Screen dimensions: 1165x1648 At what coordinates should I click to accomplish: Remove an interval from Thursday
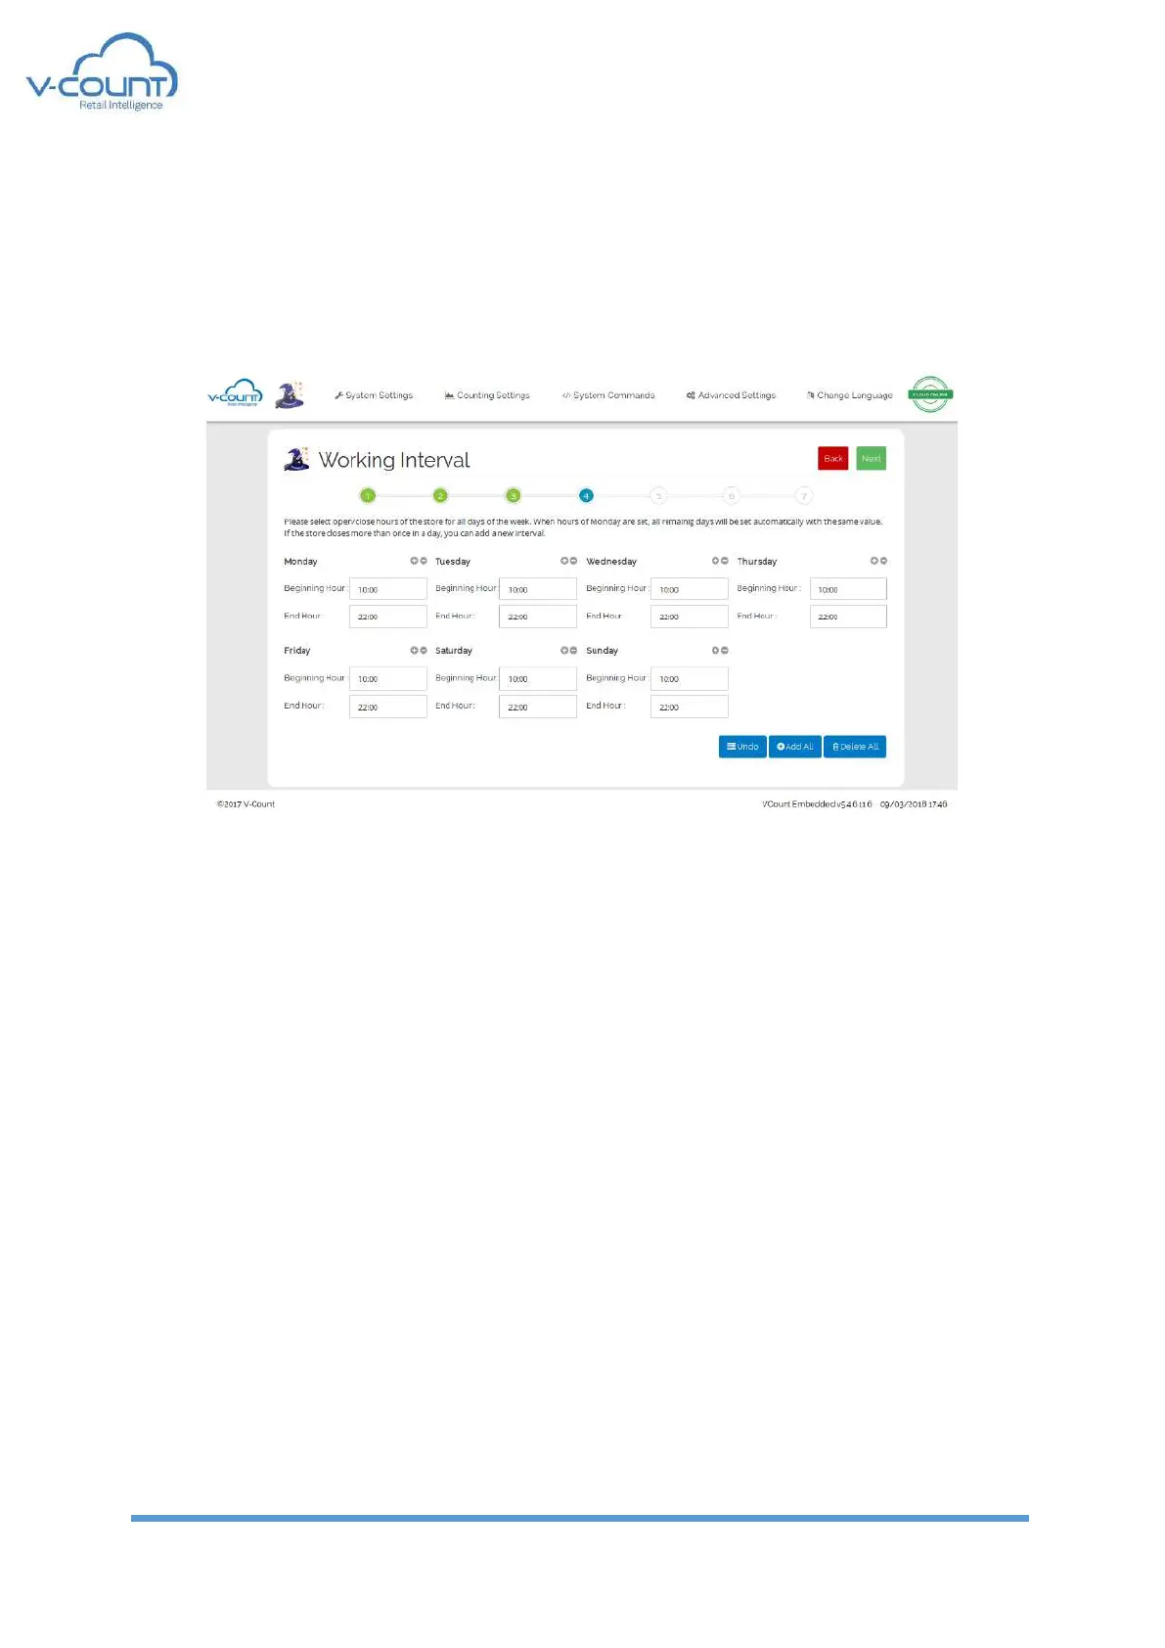[x=883, y=561]
